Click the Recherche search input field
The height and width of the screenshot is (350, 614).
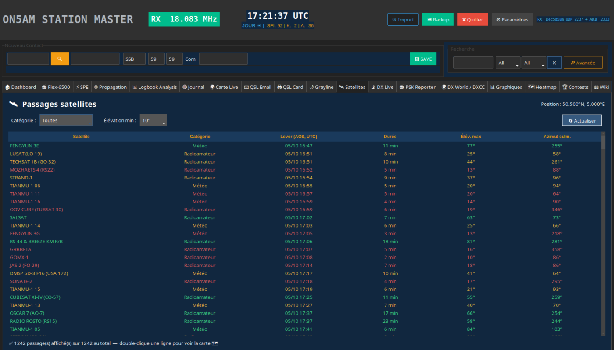tap(473, 63)
